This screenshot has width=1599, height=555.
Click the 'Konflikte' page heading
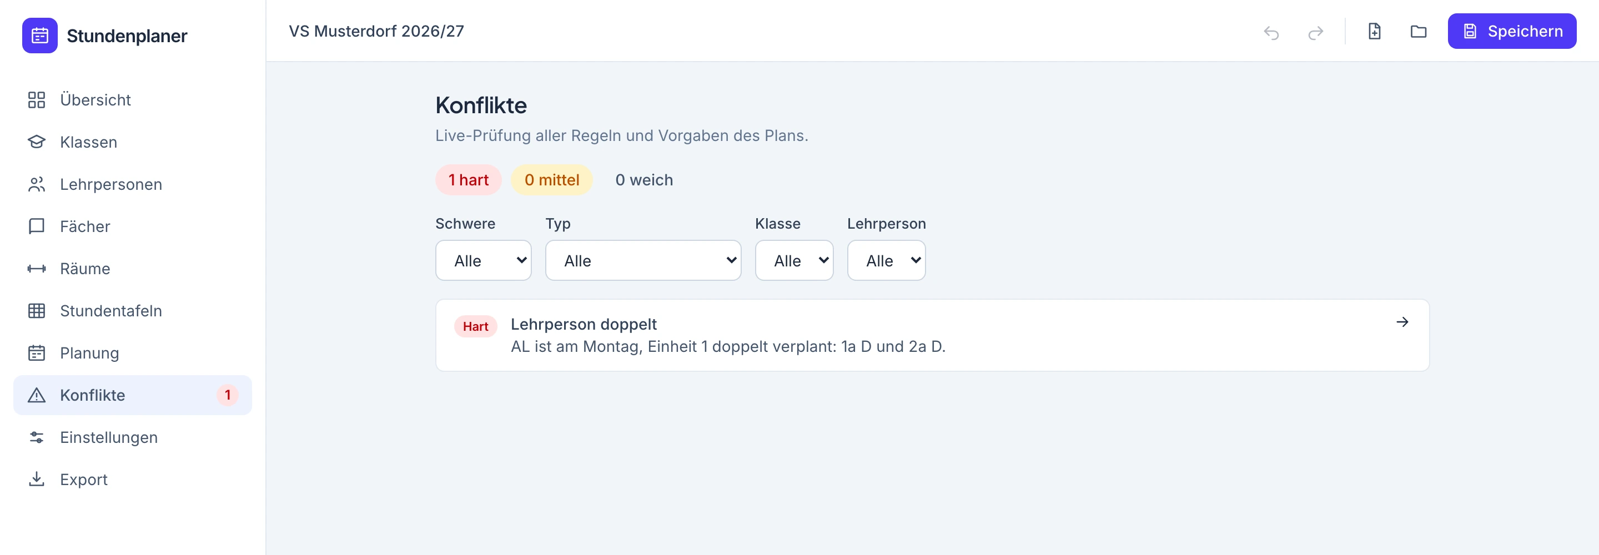click(x=481, y=105)
